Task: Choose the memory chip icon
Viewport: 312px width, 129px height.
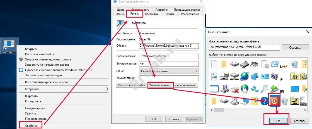Action: (x=244, y=64)
